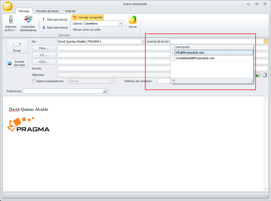
Task: Click Marcar como no Leido
Action: (87, 30)
